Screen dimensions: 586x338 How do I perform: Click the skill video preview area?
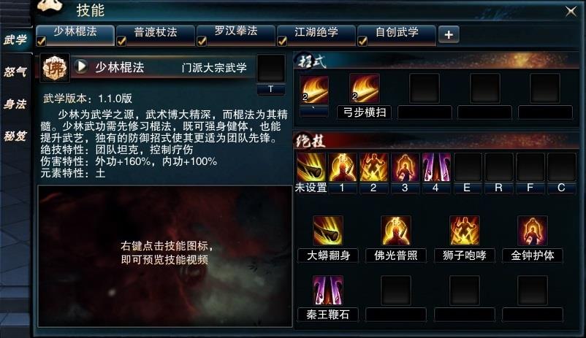[x=165, y=256]
